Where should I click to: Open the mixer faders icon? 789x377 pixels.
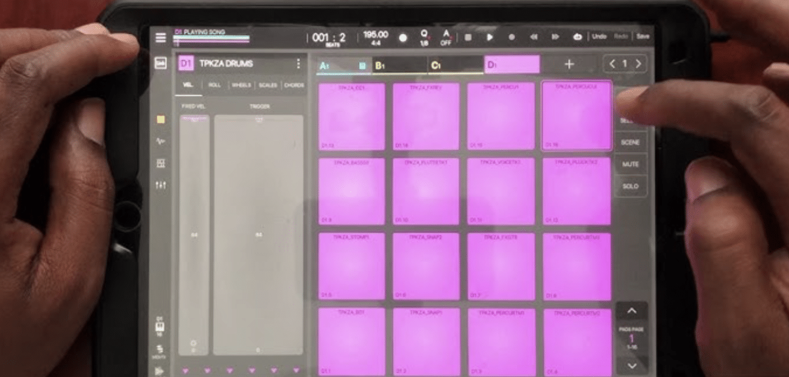coord(160,185)
